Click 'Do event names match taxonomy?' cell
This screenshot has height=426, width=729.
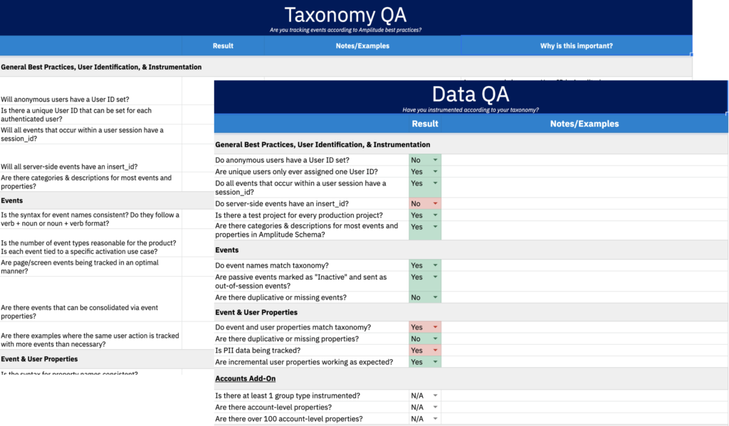[x=272, y=265]
